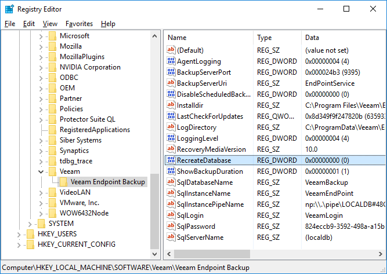This screenshot has width=387, height=274.
Task: Select the RegisteredApplications key
Action: click(x=95, y=130)
